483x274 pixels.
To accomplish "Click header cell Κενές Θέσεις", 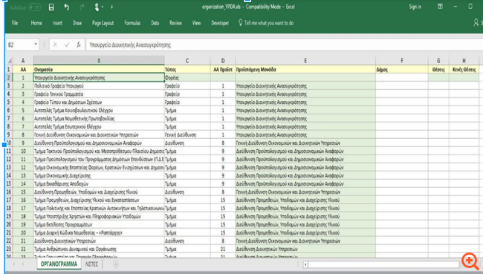I will click(x=464, y=70).
